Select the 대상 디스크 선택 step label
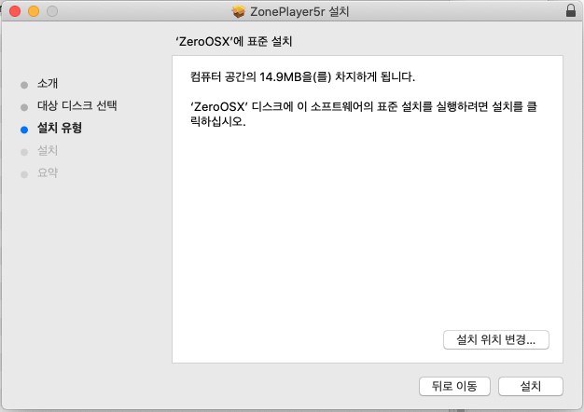Screen dimensions: 584x412 (x=76, y=106)
